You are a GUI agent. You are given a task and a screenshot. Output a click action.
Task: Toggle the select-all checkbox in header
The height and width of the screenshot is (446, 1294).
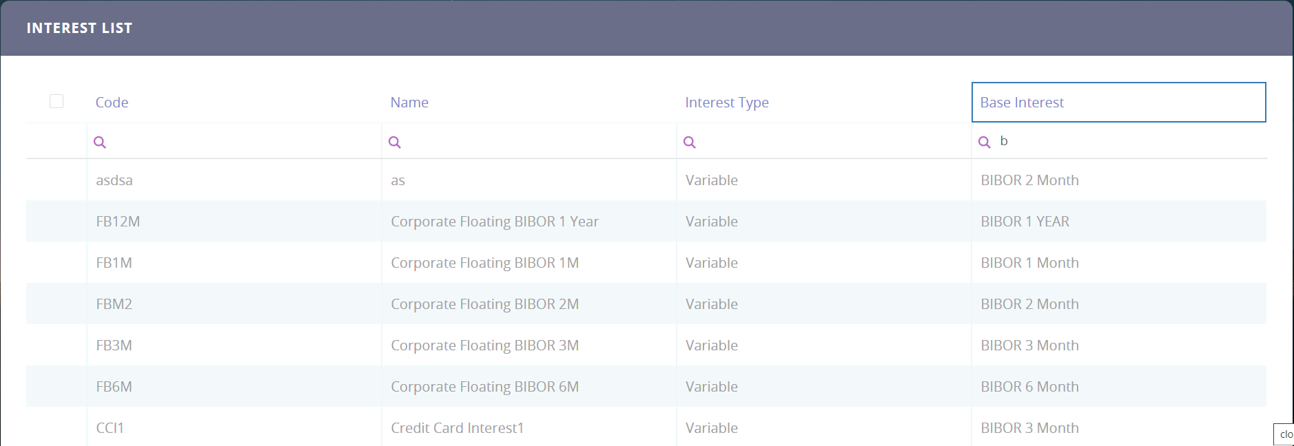(57, 102)
